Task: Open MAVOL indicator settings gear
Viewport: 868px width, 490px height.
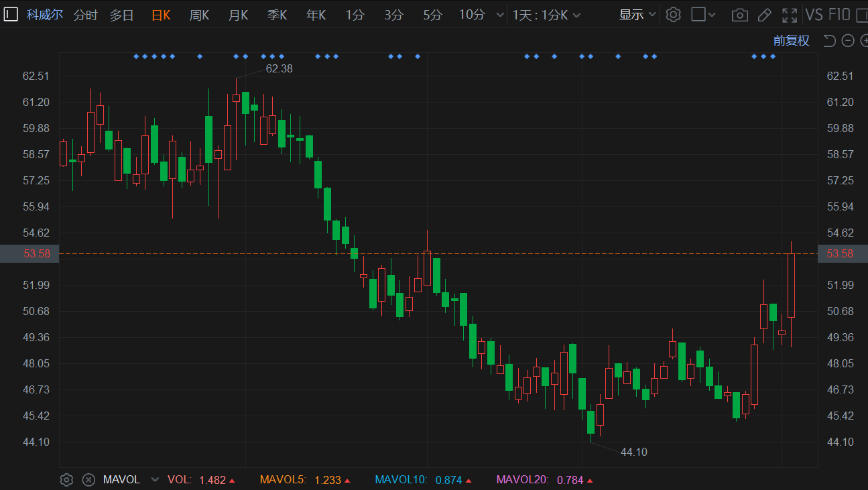Action: point(66,480)
